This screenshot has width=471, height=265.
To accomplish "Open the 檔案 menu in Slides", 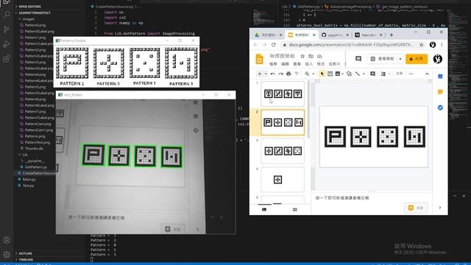I will click(273, 64).
